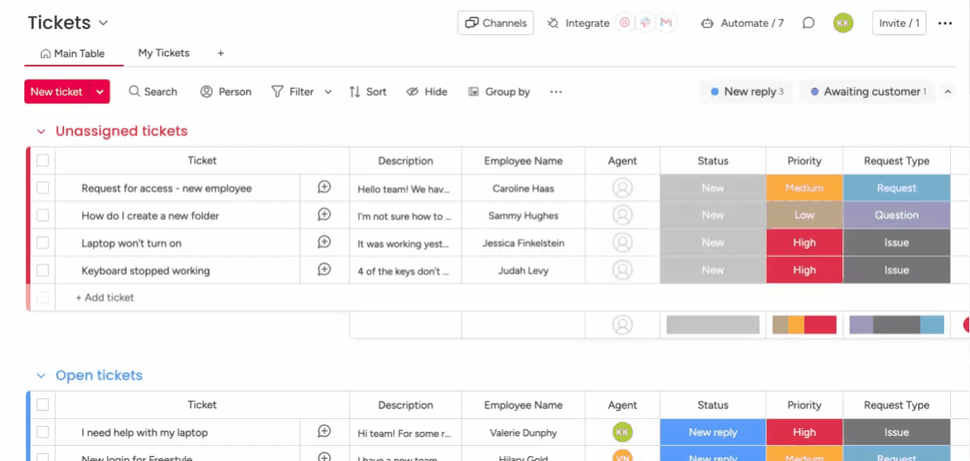The height and width of the screenshot is (461, 970).
Task: Open the discussion speech bubble icon
Action: pos(808,23)
